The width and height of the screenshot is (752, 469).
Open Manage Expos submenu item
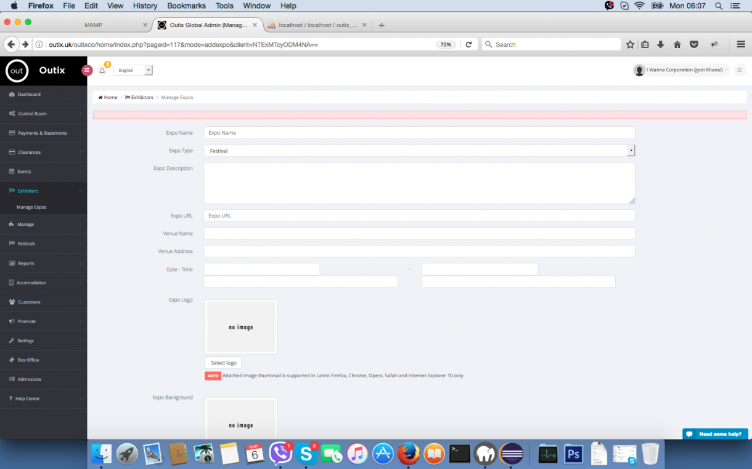[31, 207]
